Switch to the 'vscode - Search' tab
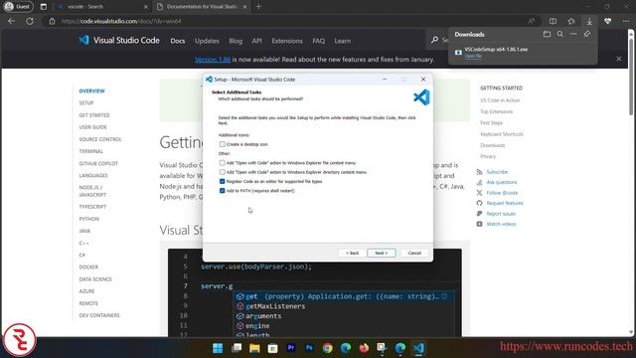Viewport: 636px width, 358px height. pos(102,7)
